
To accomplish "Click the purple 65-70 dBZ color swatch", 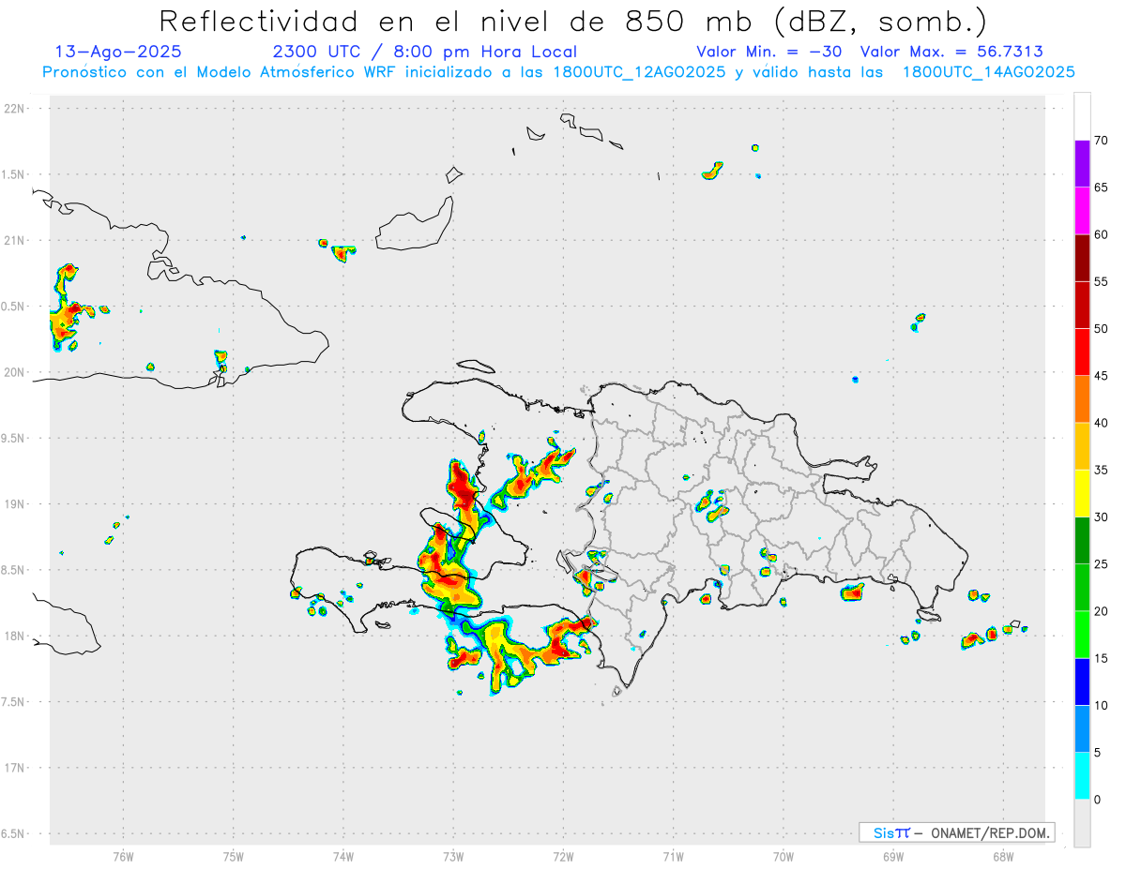I will (1082, 163).
